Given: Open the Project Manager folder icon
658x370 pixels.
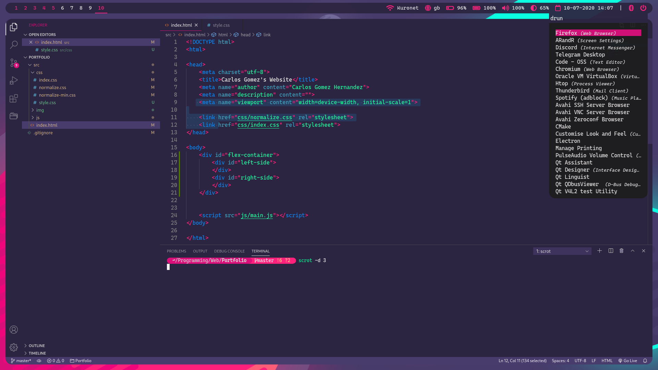Looking at the screenshot, I should tap(14, 116).
